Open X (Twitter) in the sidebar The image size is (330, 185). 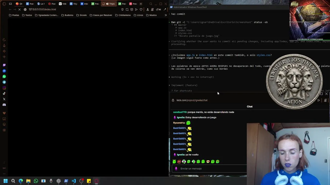[4, 99]
